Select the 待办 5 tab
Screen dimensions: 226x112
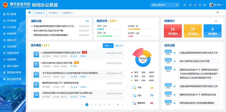[x=108, y=46]
